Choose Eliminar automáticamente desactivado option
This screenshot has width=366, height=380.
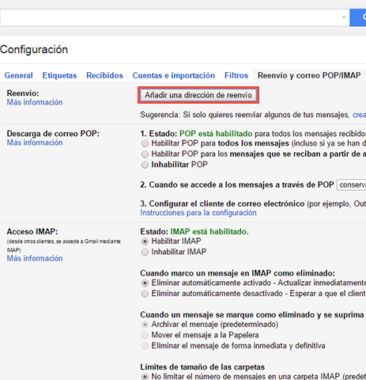click(x=145, y=294)
